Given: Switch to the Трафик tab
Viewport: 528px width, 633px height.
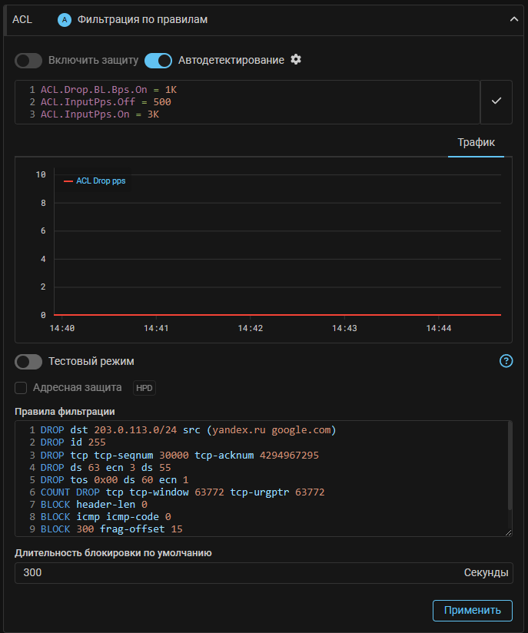Looking at the screenshot, I should click(x=476, y=143).
